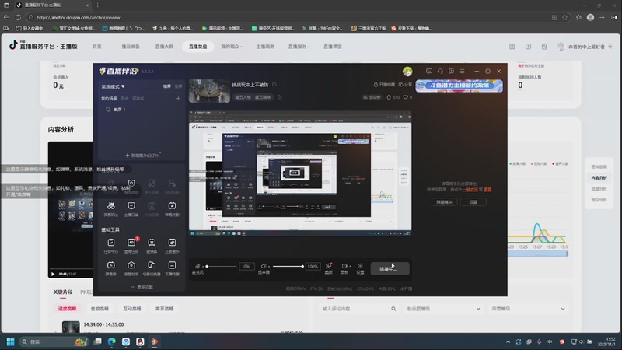Image resolution: width=622 pixels, height=350 pixels.
Task: Toggle 开播提醒 bell notification
Action: point(384,85)
